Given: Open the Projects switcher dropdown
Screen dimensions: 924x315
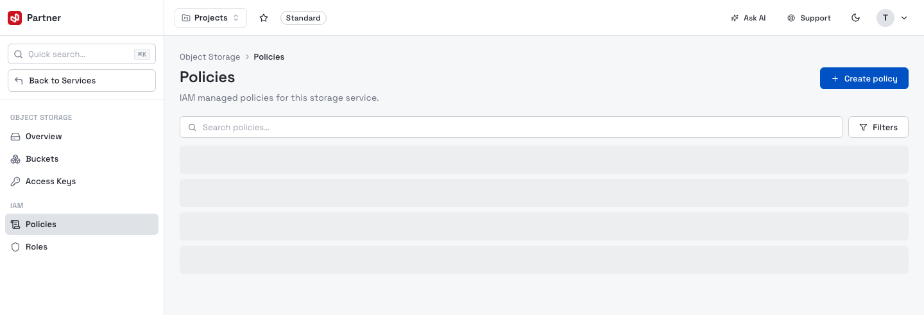Looking at the screenshot, I should click(x=210, y=18).
